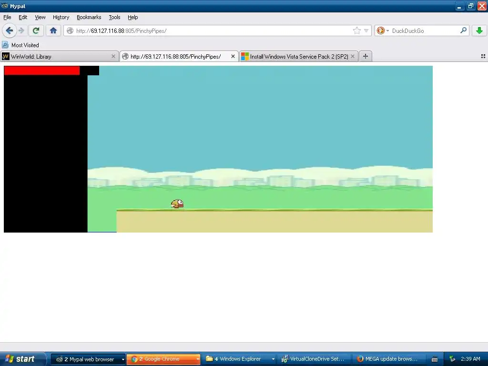
Task: Click the flappy bird in the game
Action: [177, 204]
